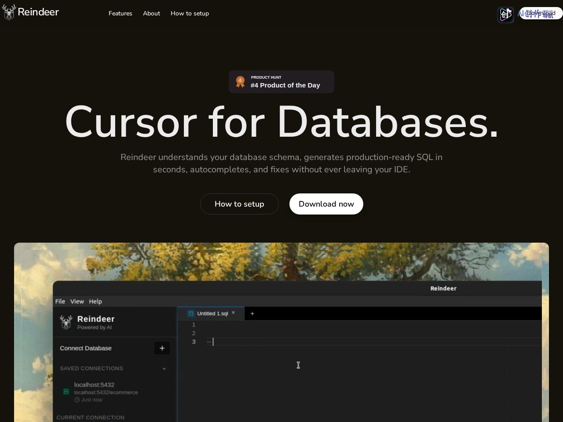Viewport: 563px width, 422px height.
Task: Click the Reindeer title in the app window bar
Action: pos(443,288)
